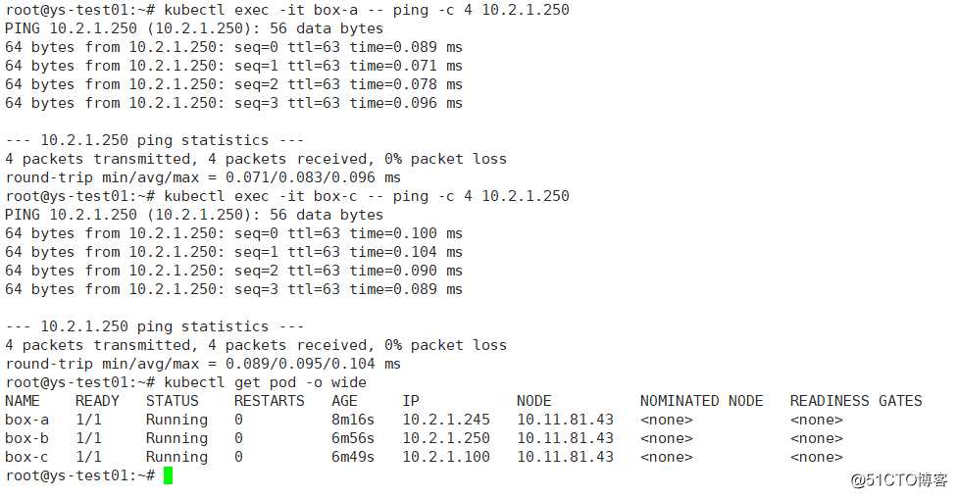Click the NAME column header

23,401
